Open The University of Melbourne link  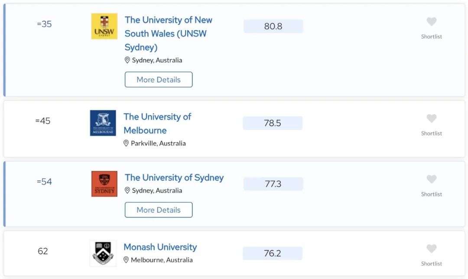pos(157,123)
